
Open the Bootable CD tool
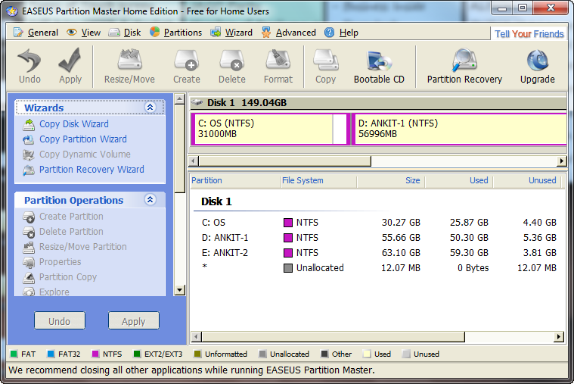point(379,66)
